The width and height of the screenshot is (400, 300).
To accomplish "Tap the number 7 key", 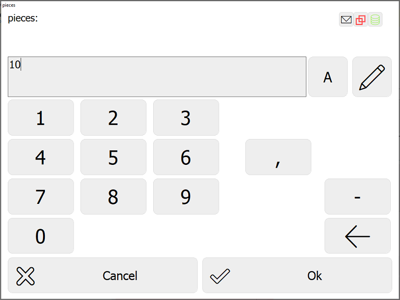I will point(41,197).
